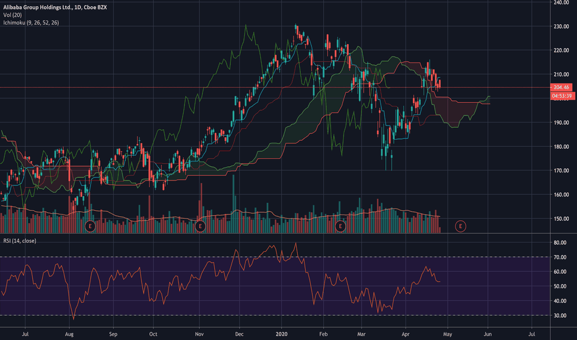Select the Ichimoku (9, 26, 52, 26) indicator label

tap(31, 23)
